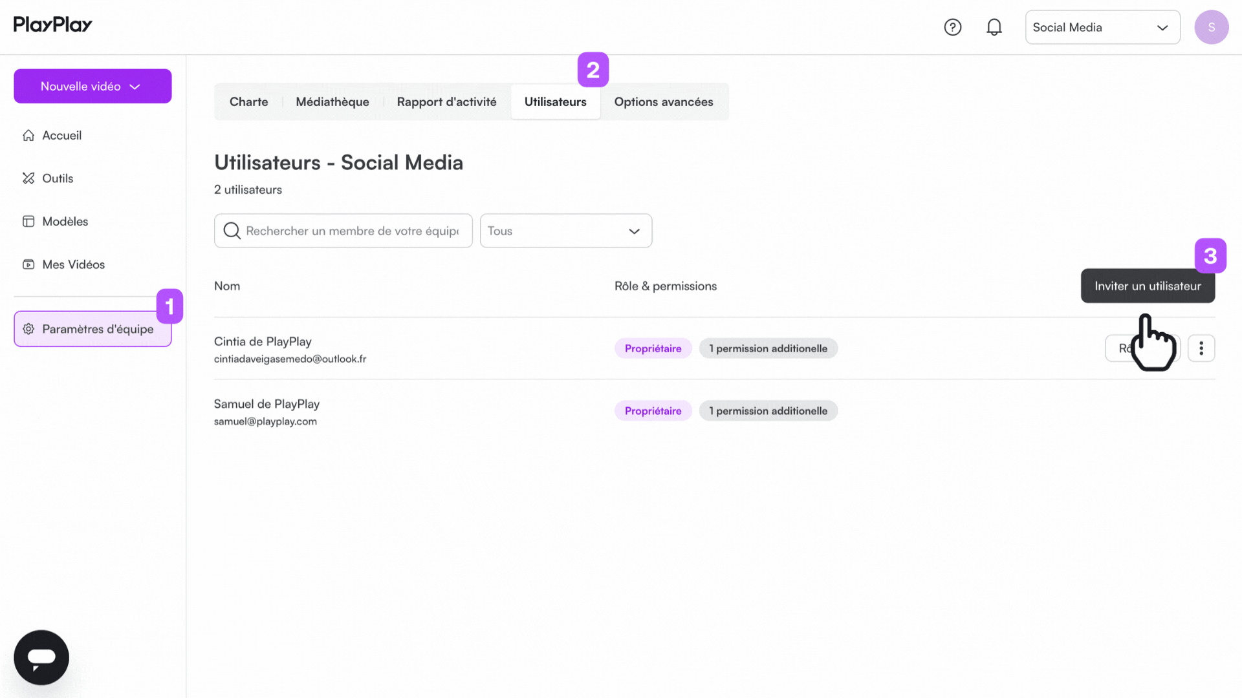Expand the Social Media team dropdown
Screen dimensions: 1242x698
tap(1102, 27)
